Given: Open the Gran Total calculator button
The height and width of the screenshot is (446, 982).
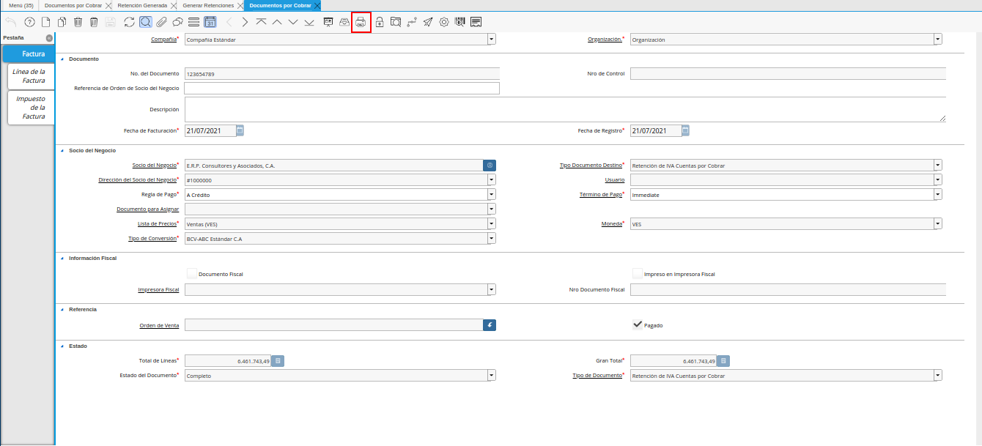Looking at the screenshot, I should 723,361.
